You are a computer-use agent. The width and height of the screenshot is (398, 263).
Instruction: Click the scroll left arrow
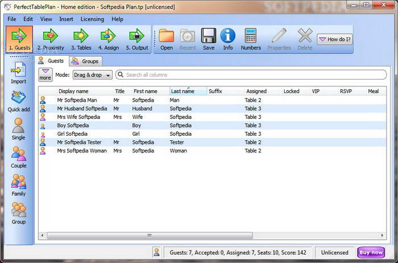(43, 235)
